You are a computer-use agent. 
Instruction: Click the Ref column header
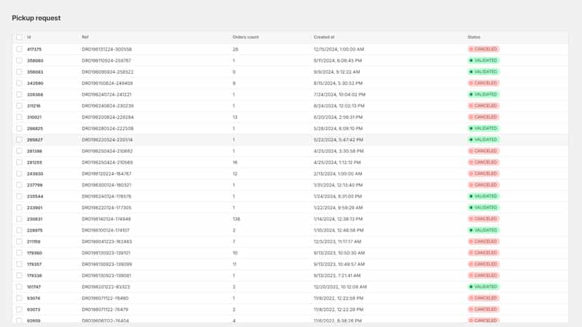pos(85,37)
